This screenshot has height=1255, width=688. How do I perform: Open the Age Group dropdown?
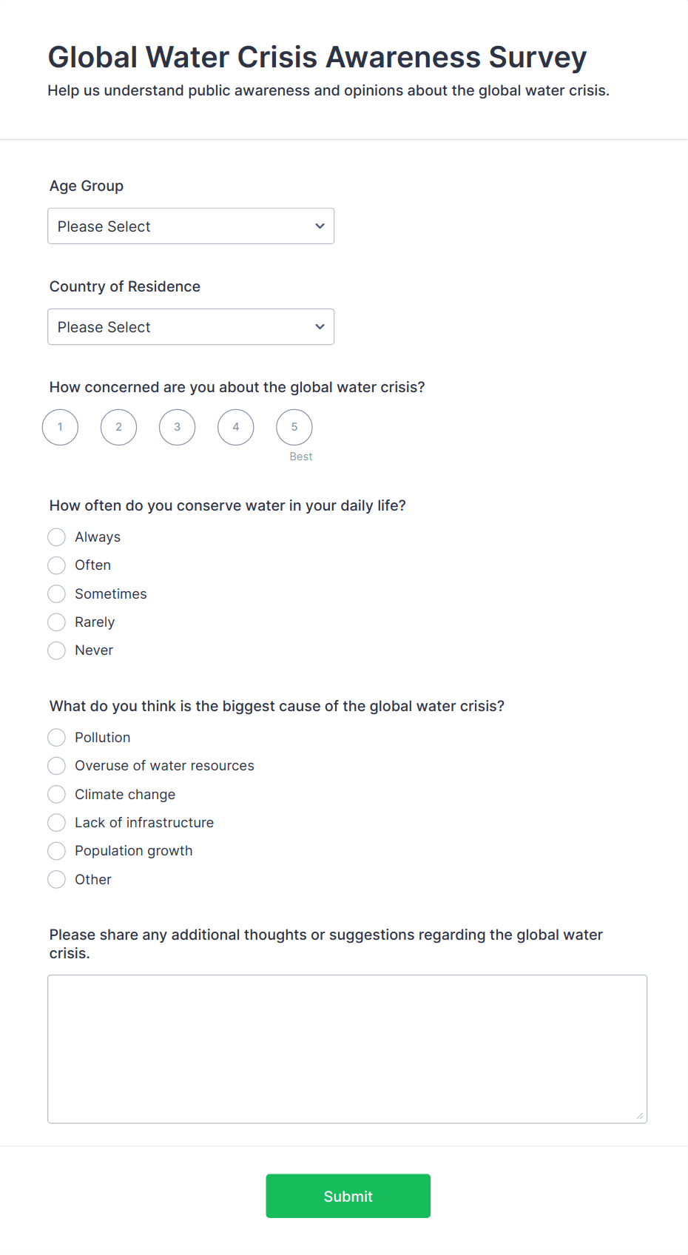pos(190,226)
